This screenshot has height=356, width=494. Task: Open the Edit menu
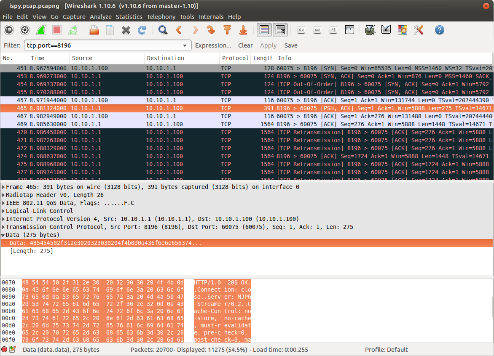pyautogui.click(x=22, y=17)
